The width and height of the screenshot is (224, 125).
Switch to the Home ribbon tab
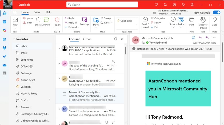point(25,12)
